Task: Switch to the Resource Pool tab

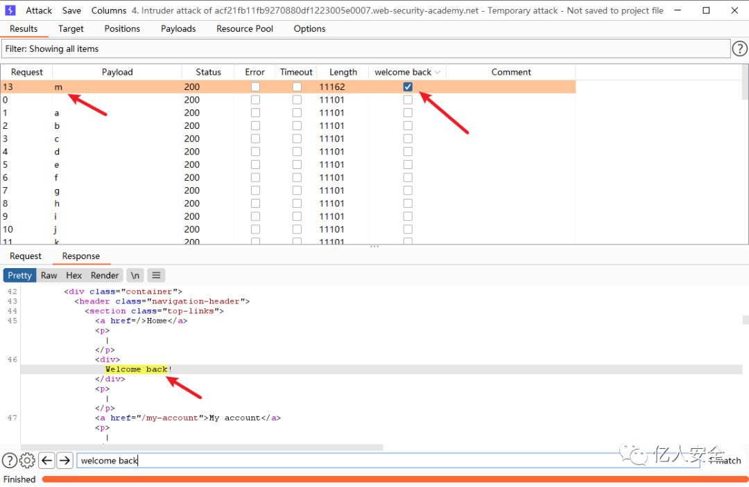Action: (x=245, y=28)
